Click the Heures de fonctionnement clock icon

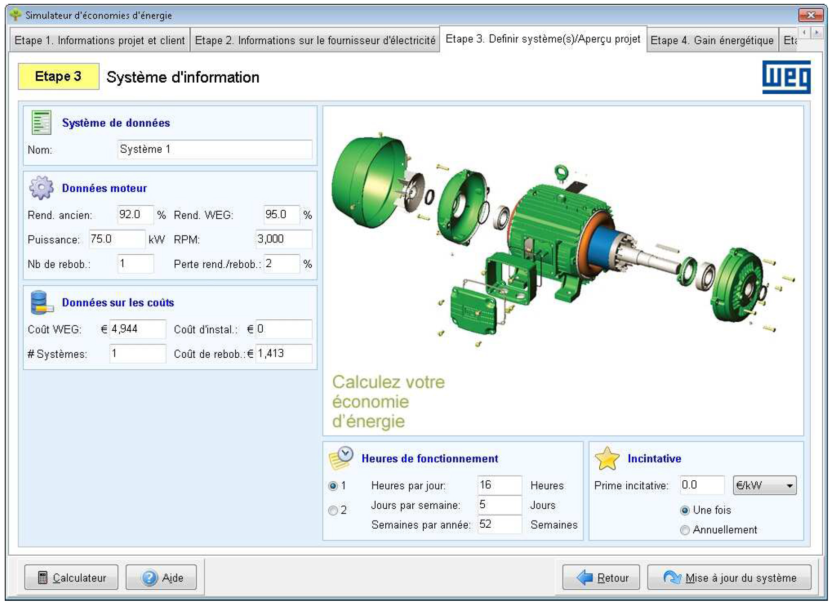pyautogui.click(x=341, y=458)
